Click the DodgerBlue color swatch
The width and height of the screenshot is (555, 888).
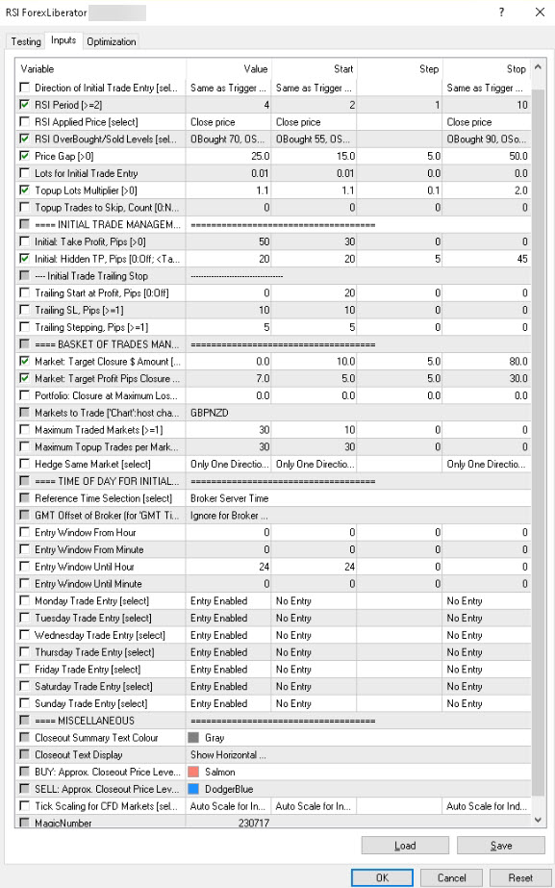click(x=193, y=789)
